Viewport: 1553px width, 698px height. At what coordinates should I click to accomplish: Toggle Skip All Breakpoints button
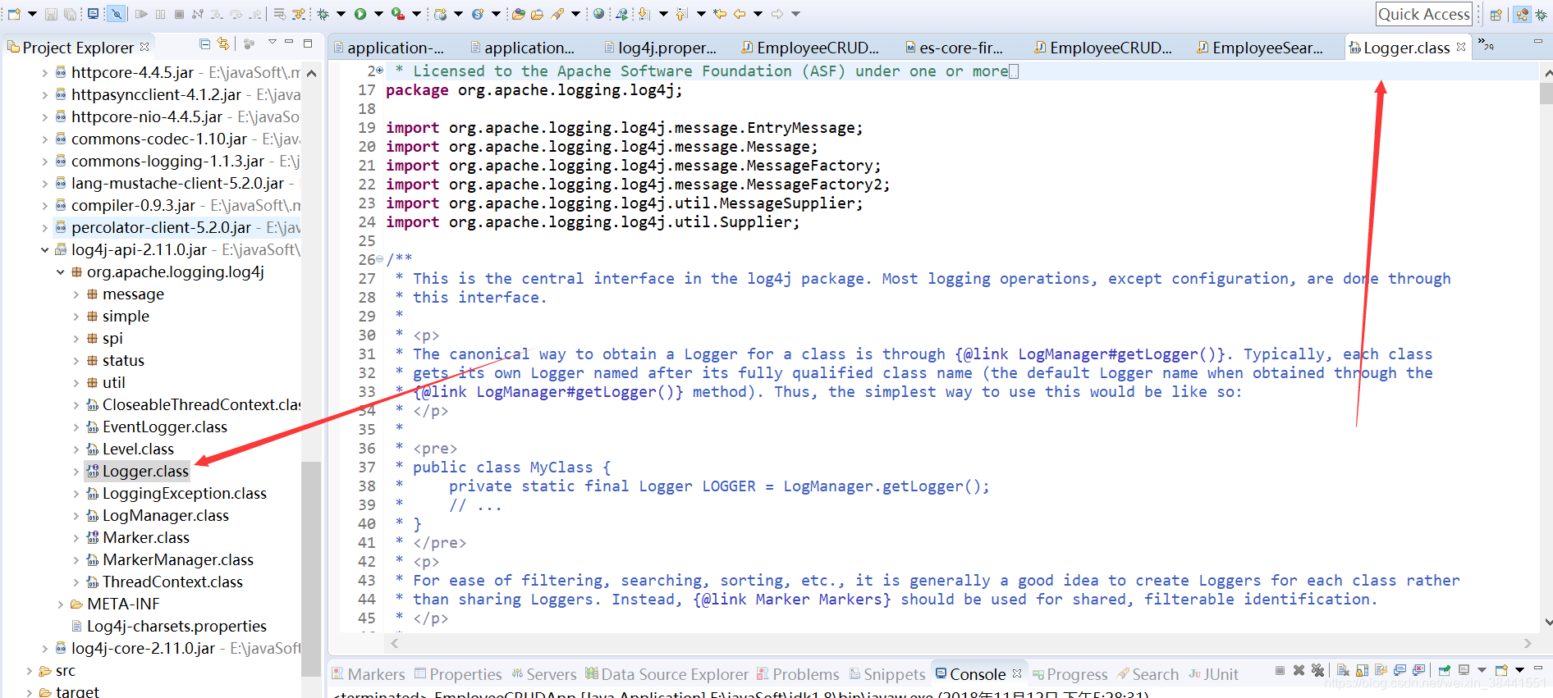117,14
